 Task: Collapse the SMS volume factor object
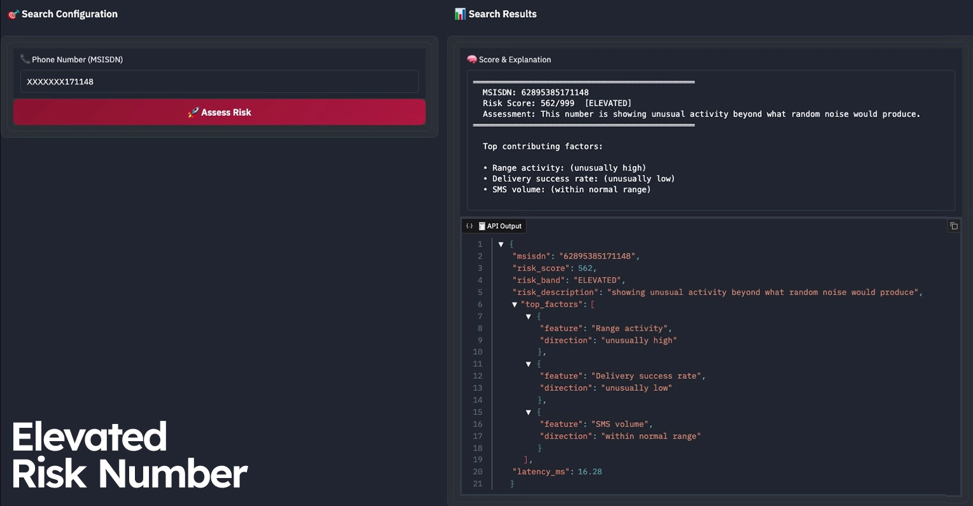pyautogui.click(x=528, y=412)
